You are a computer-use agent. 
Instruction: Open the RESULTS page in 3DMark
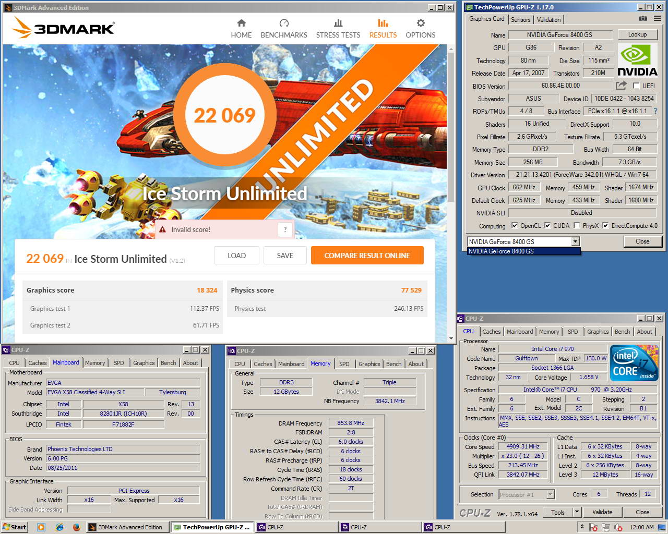383,29
